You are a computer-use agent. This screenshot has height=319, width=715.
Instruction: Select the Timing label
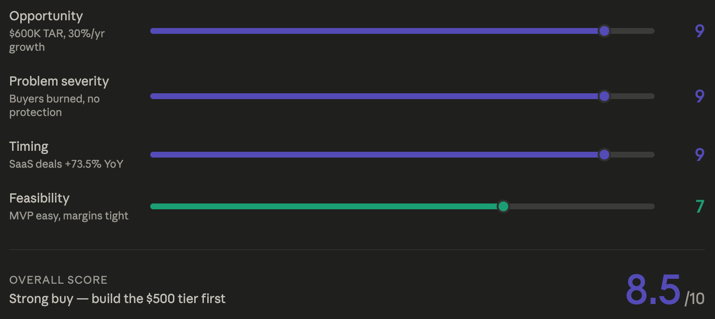click(29, 147)
